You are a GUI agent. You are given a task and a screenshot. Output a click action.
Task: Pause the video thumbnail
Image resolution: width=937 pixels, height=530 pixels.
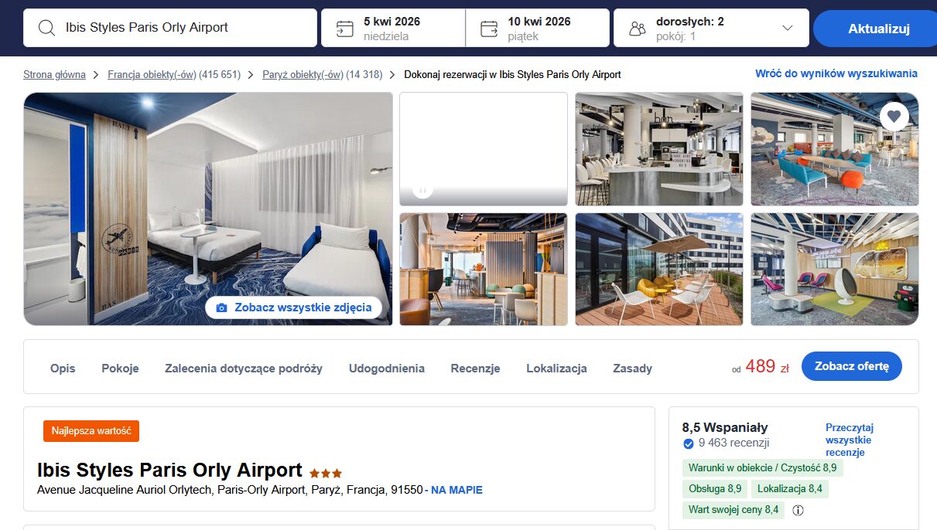tap(422, 189)
